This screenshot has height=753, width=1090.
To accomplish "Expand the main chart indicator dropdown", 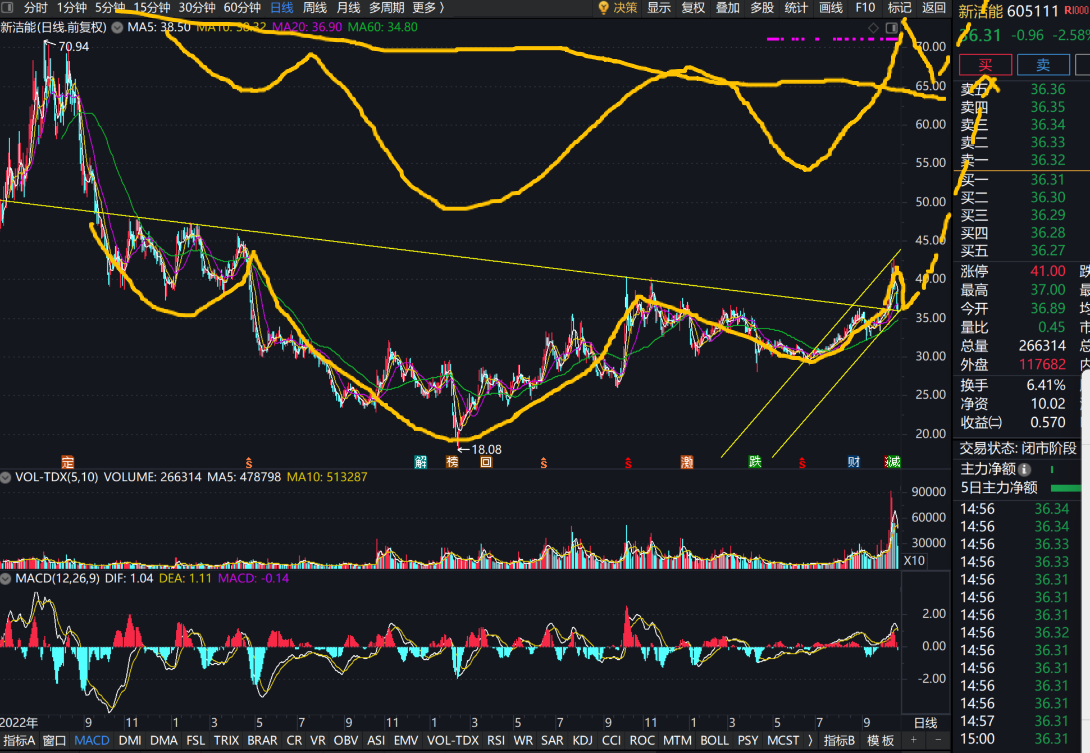I will point(117,28).
